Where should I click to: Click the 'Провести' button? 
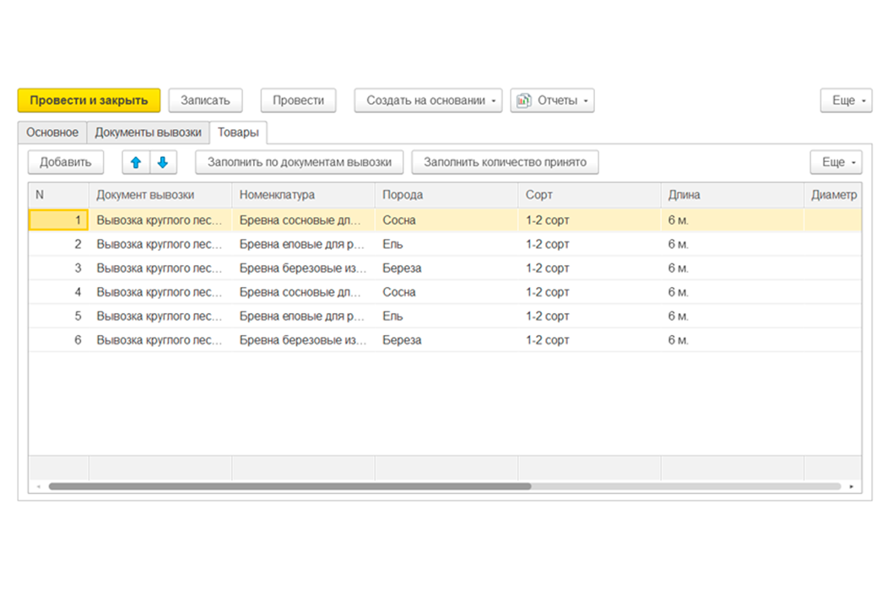(x=299, y=100)
